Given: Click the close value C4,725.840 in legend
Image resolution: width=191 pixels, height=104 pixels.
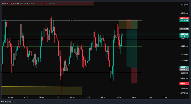Looking at the screenshot, I should point(51,4).
